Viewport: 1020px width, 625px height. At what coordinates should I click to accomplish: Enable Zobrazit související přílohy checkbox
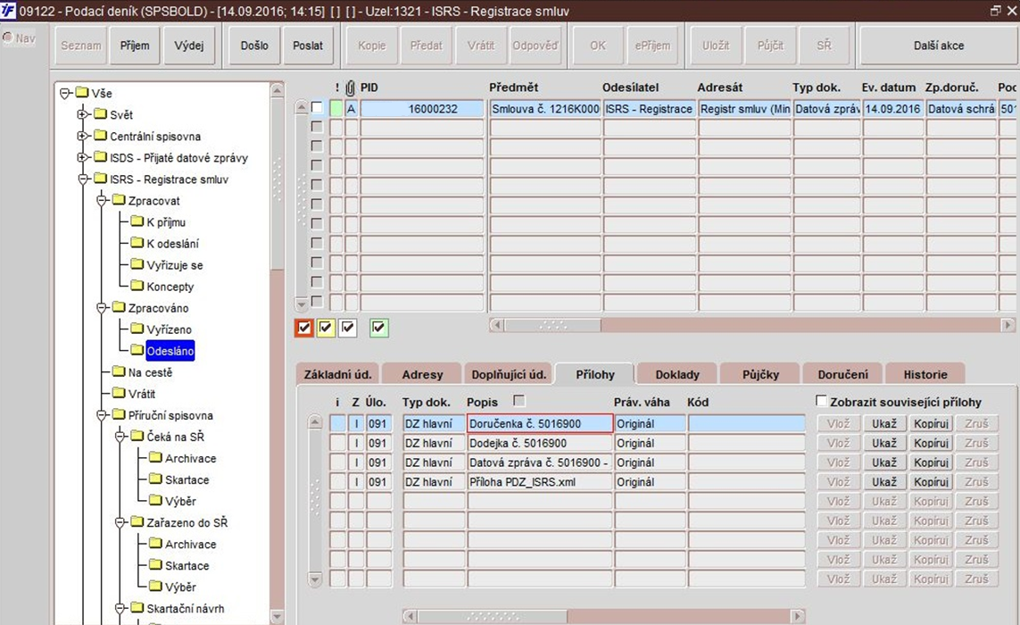(x=822, y=401)
